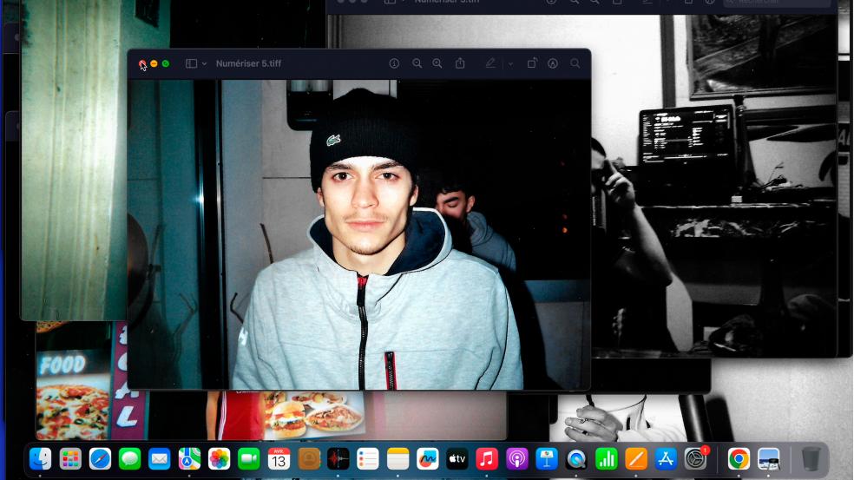854x480 pixels.
Task: Open Messages from the Dock
Action: coord(129,459)
